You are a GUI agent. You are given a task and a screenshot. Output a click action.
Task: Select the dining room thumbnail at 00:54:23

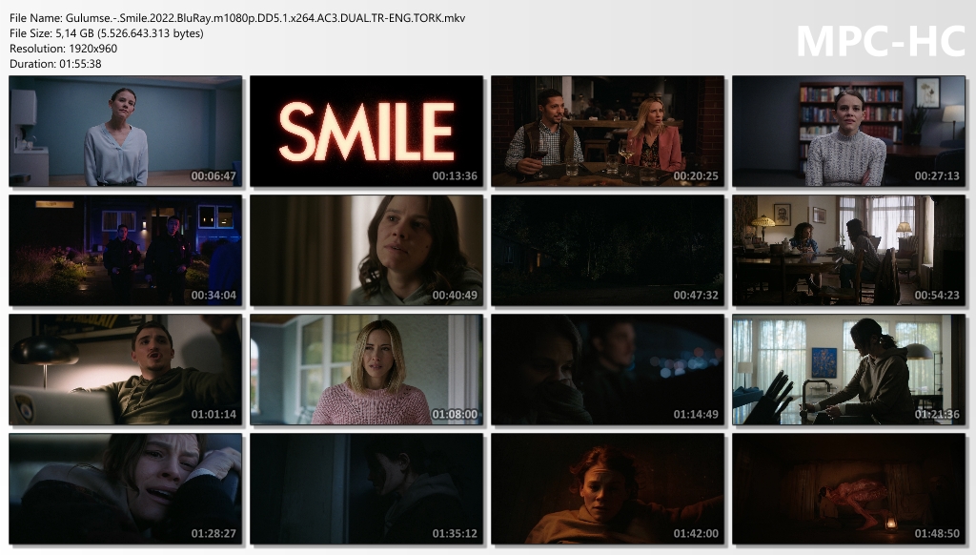click(848, 251)
